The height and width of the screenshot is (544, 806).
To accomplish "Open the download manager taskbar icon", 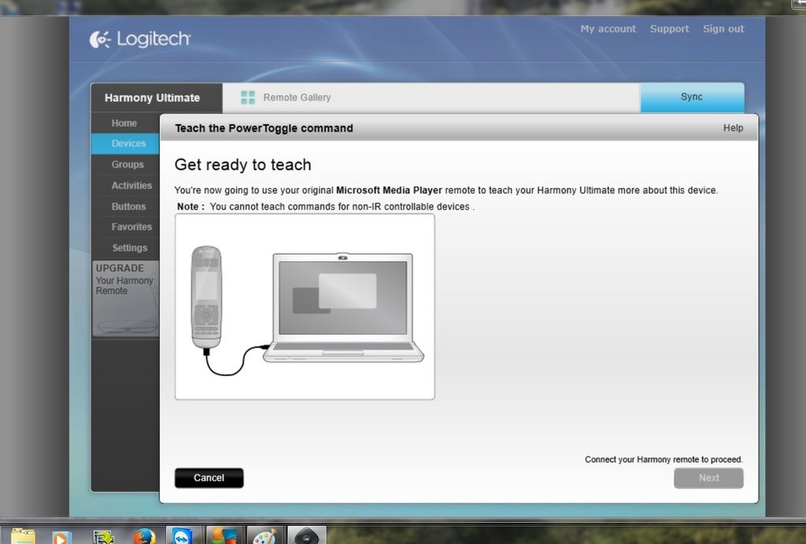I will click(x=103, y=537).
